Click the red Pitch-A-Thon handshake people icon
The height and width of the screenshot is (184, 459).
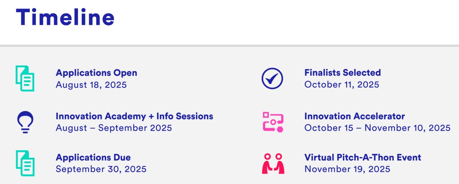(273, 163)
